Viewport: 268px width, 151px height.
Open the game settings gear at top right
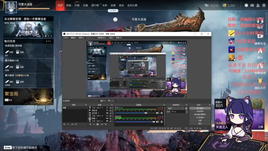264,5
